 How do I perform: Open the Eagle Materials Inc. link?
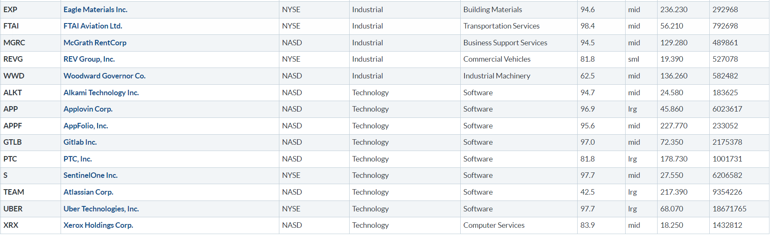(x=95, y=10)
